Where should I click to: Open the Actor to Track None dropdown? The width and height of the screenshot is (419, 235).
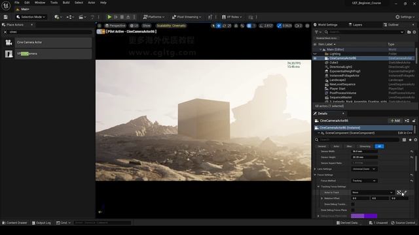pyautogui.click(x=373, y=193)
